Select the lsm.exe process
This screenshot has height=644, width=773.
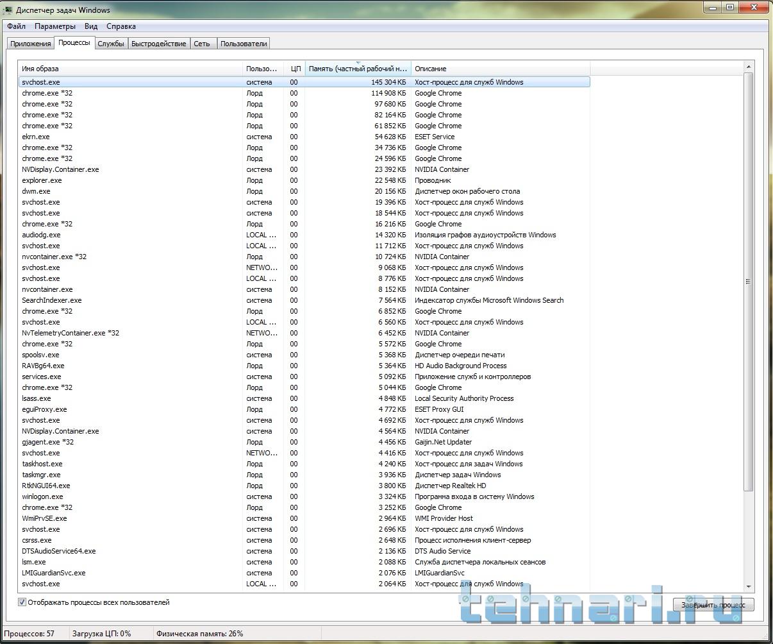(304, 562)
